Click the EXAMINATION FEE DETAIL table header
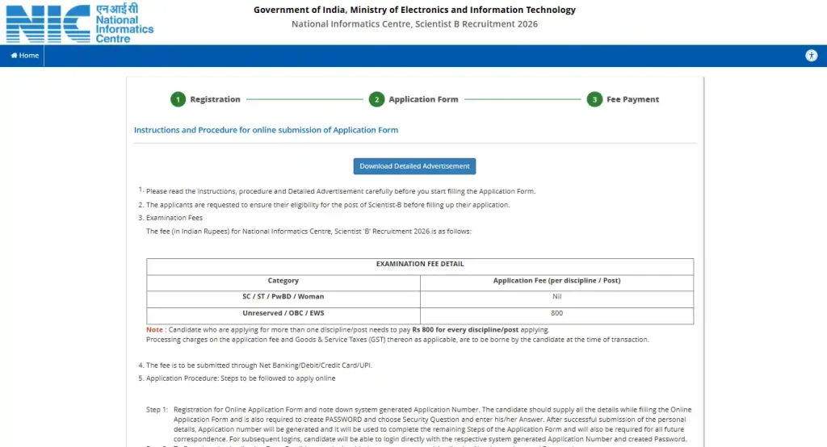The height and width of the screenshot is (447, 827). pos(420,264)
